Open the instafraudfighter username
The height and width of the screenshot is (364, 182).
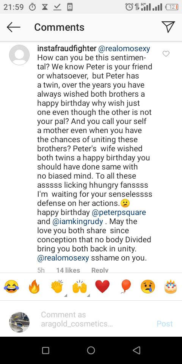[67, 49]
